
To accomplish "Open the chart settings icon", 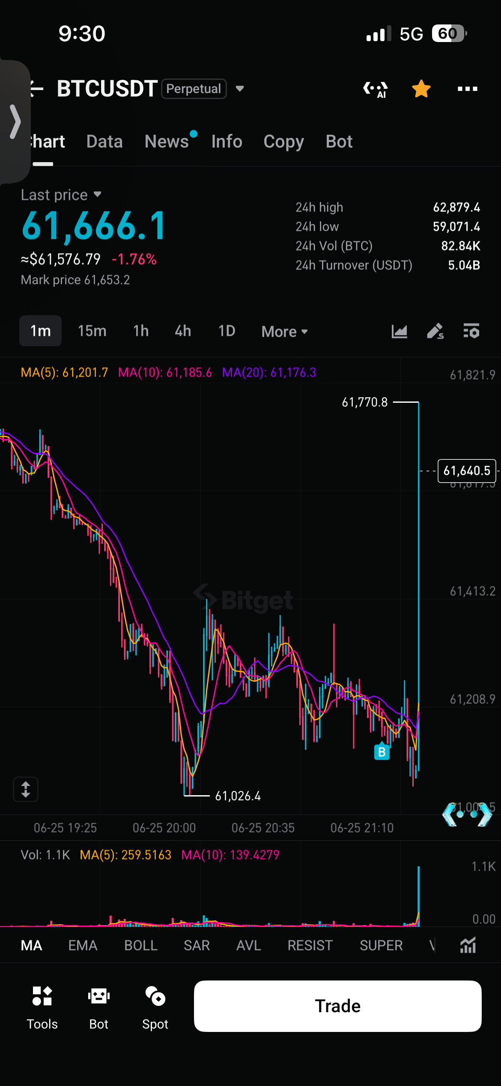I will pos(471,331).
